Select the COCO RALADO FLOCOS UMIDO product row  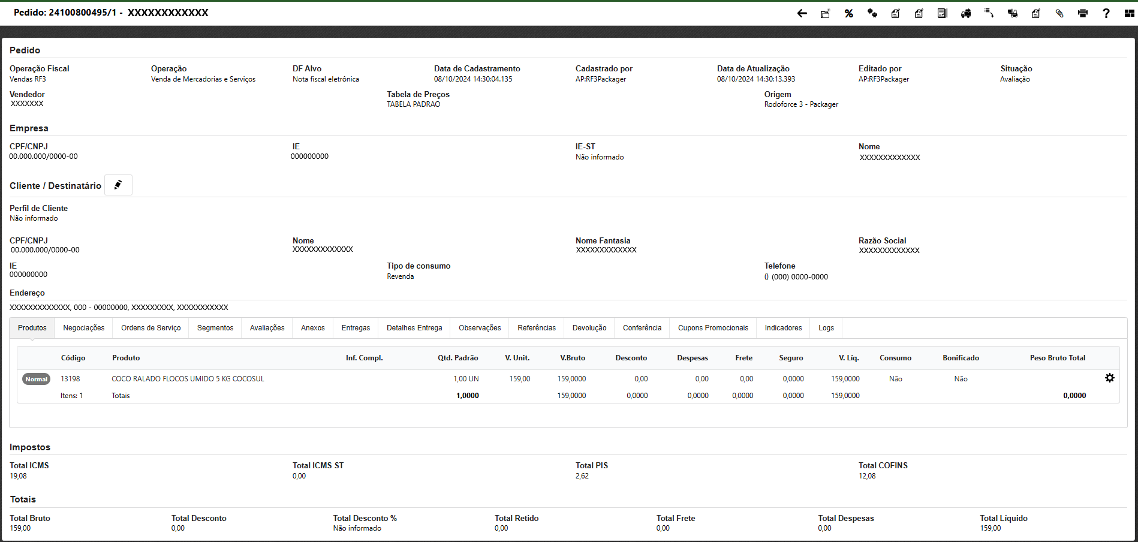(x=188, y=379)
